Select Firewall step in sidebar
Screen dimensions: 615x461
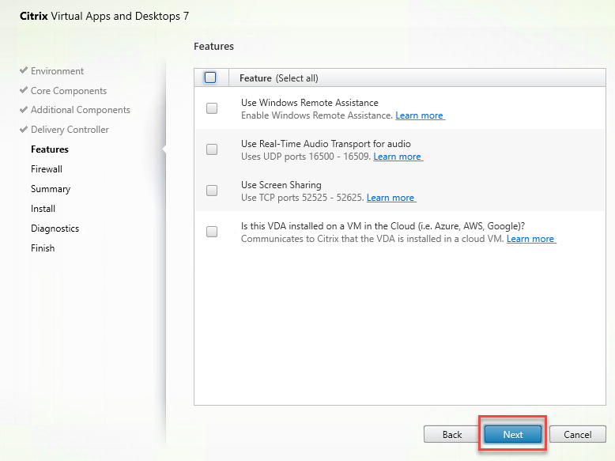47,169
